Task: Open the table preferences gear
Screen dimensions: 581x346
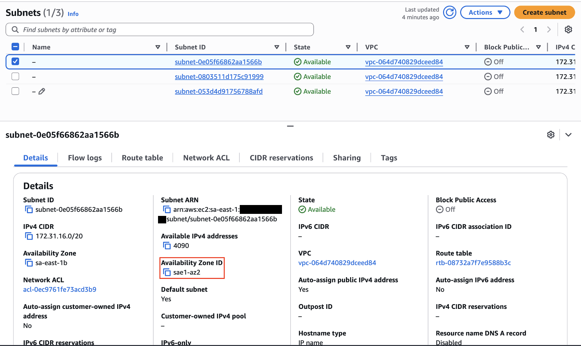Action: point(568,30)
